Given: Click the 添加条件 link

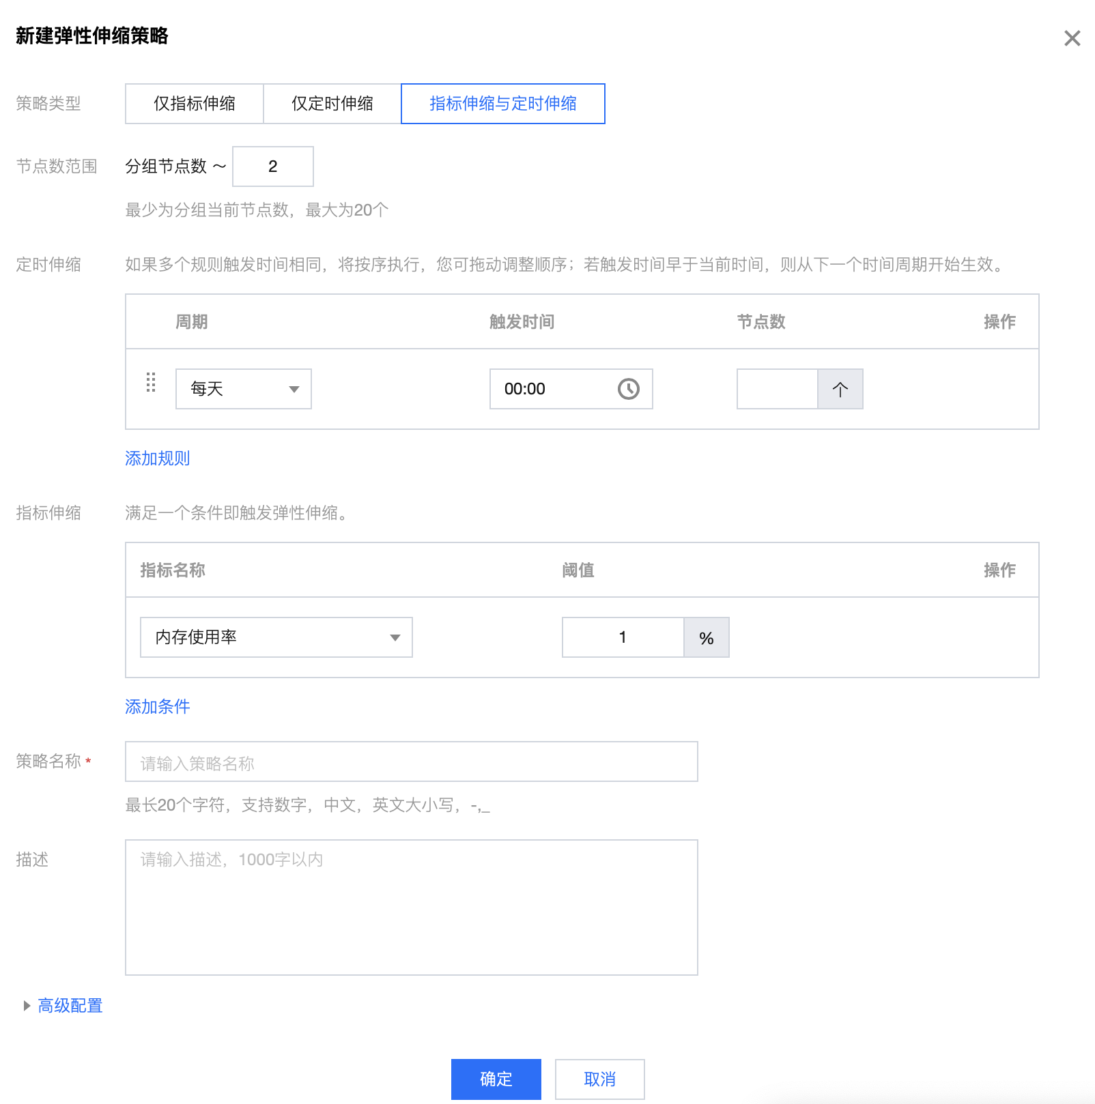Looking at the screenshot, I should [158, 707].
